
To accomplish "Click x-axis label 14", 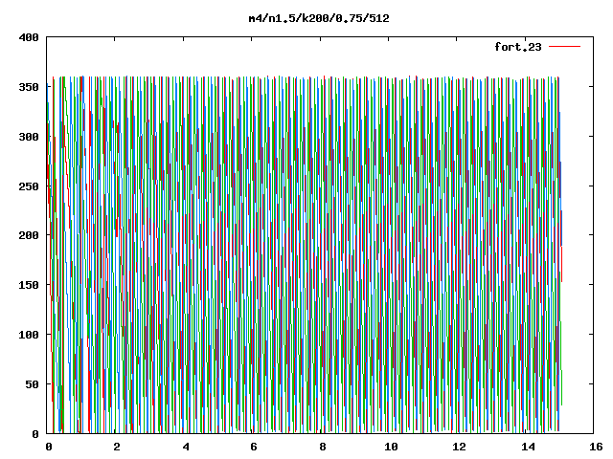I will (x=528, y=447).
